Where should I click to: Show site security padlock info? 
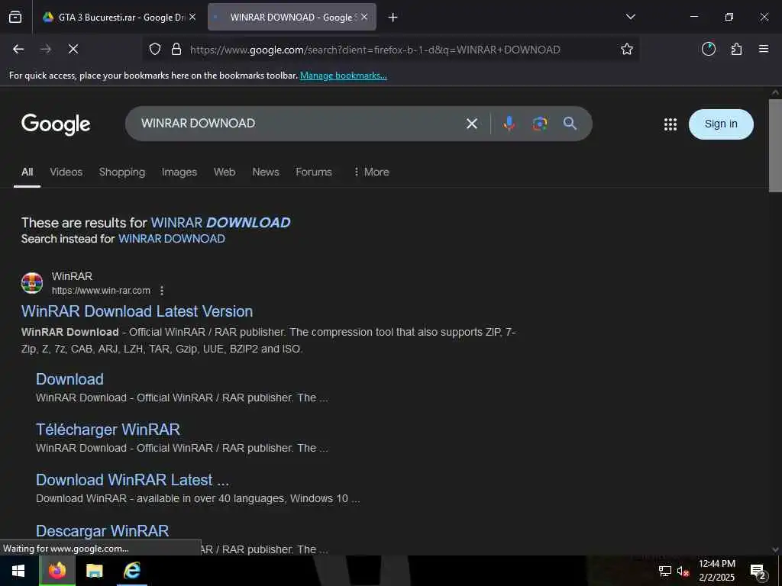click(x=176, y=49)
